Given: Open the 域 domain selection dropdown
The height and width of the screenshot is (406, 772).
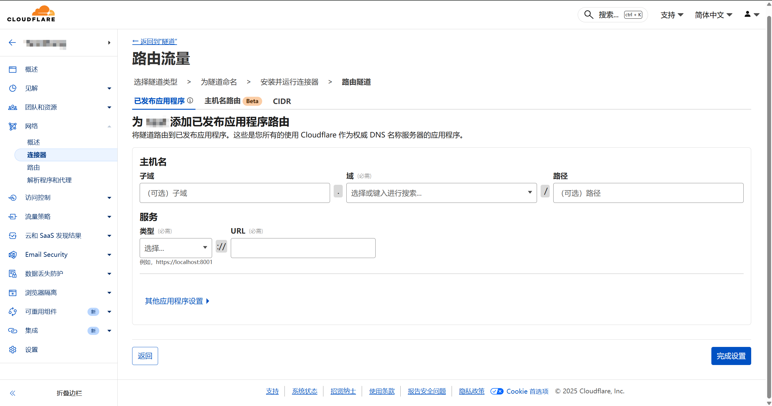Looking at the screenshot, I should click(x=441, y=193).
